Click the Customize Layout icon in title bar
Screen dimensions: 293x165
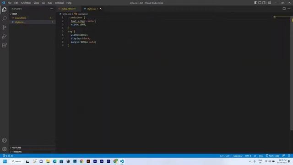[x=270, y=3]
